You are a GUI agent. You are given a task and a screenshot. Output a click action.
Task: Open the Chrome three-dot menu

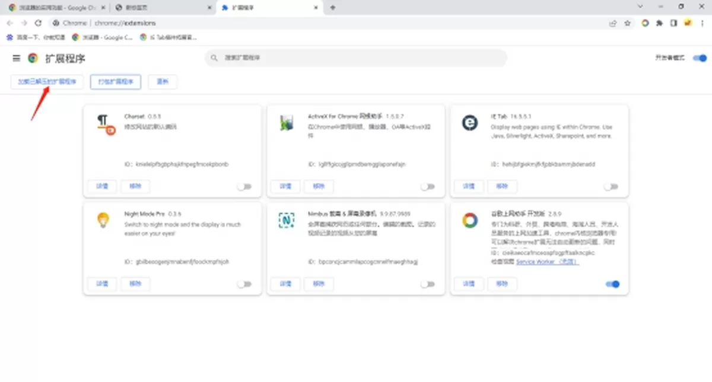[x=703, y=23]
